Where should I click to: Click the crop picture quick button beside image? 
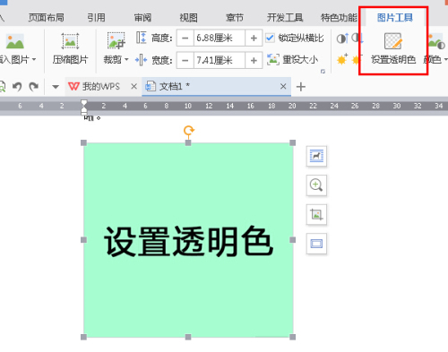click(x=316, y=214)
